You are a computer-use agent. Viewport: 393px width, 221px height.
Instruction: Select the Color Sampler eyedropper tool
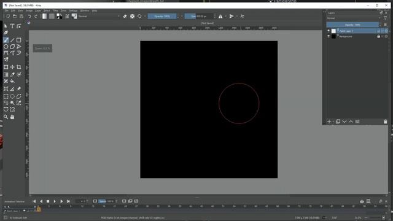(12, 75)
